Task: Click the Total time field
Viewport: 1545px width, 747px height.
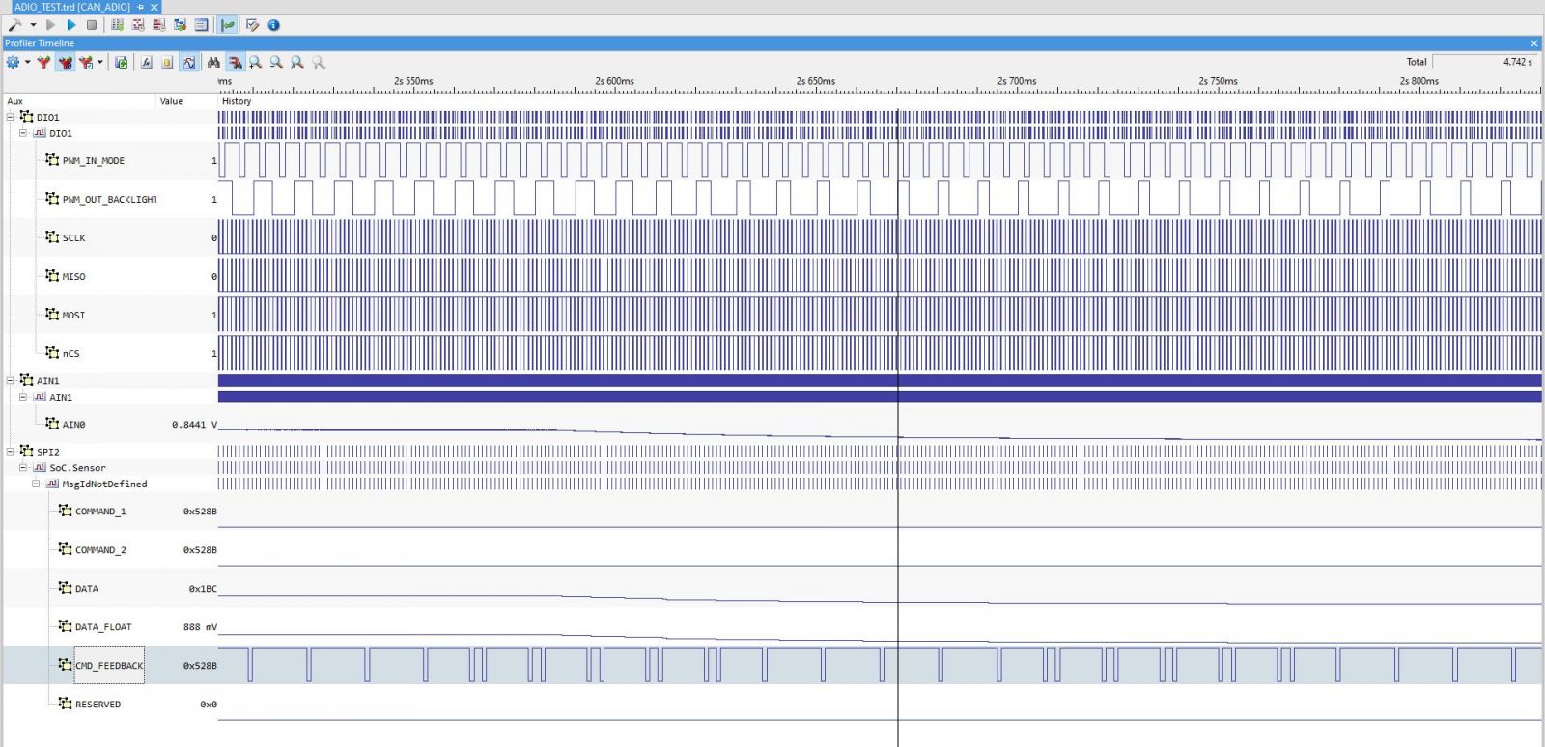Action: point(1484,62)
